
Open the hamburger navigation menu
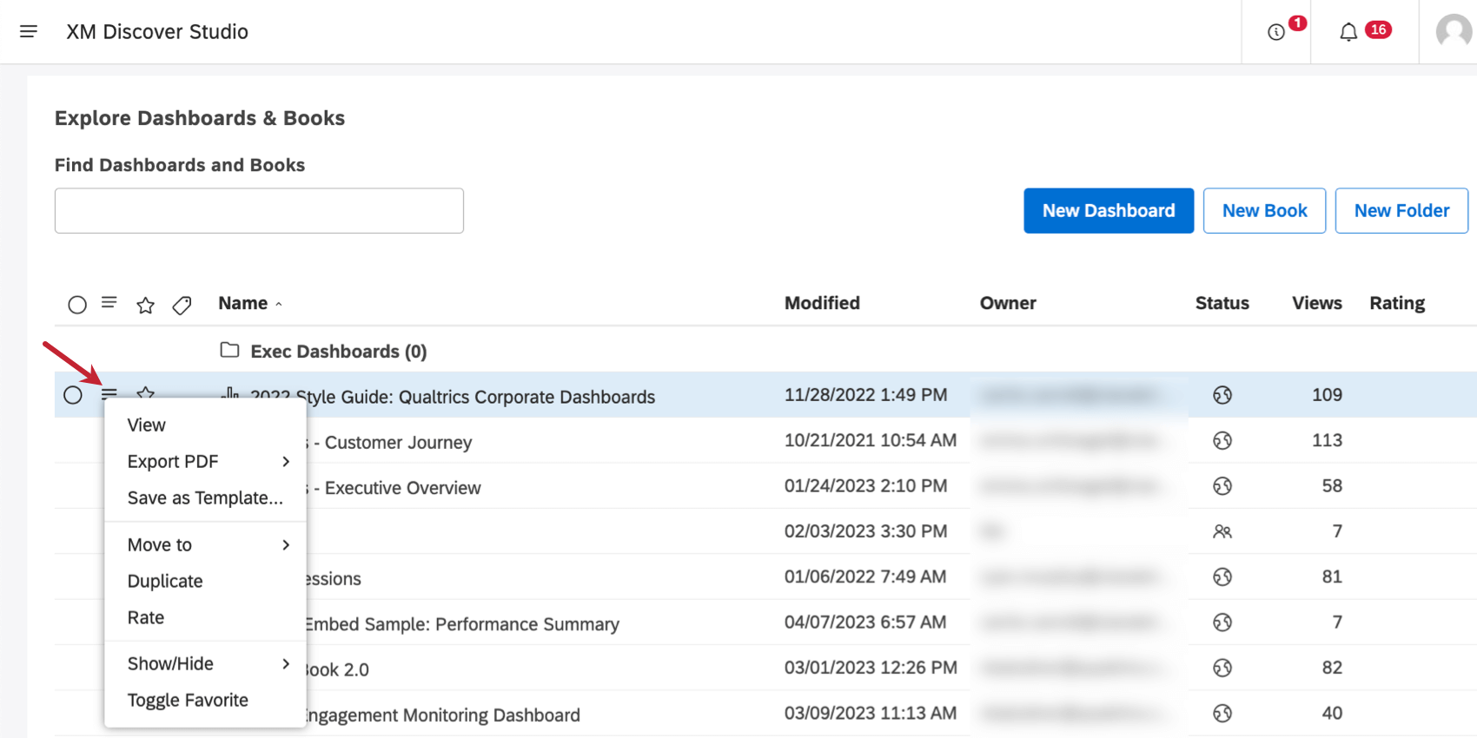tap(29, 31)
